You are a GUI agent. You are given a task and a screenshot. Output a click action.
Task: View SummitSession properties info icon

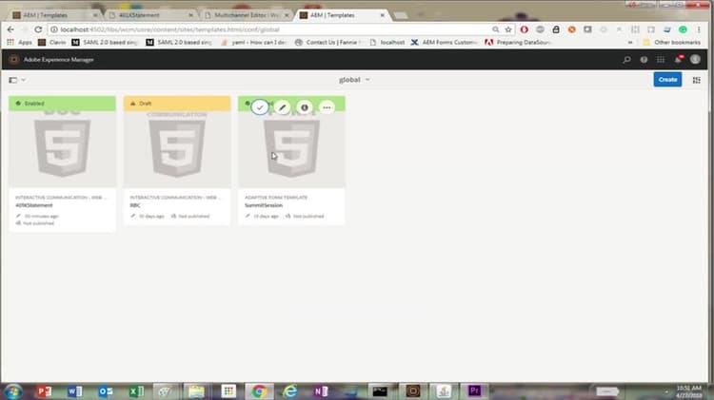[305, 107]
